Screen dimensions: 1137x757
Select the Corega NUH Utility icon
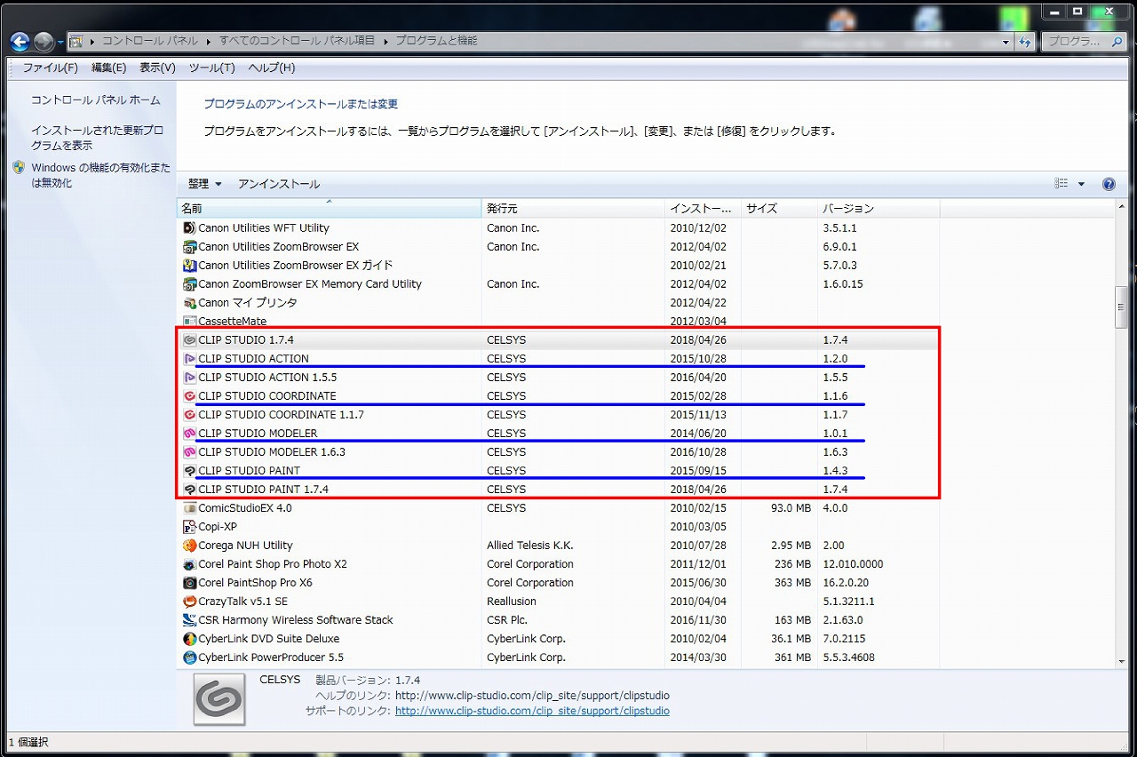(189, 546)
